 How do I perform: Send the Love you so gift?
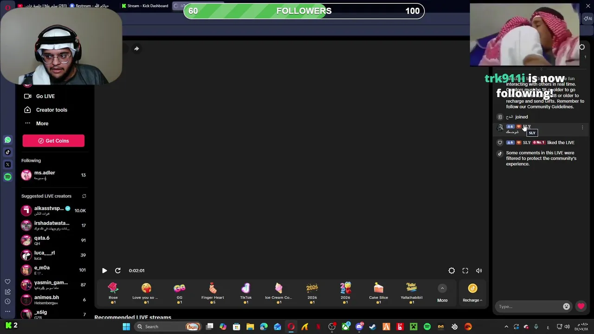[x=146, y=293]
